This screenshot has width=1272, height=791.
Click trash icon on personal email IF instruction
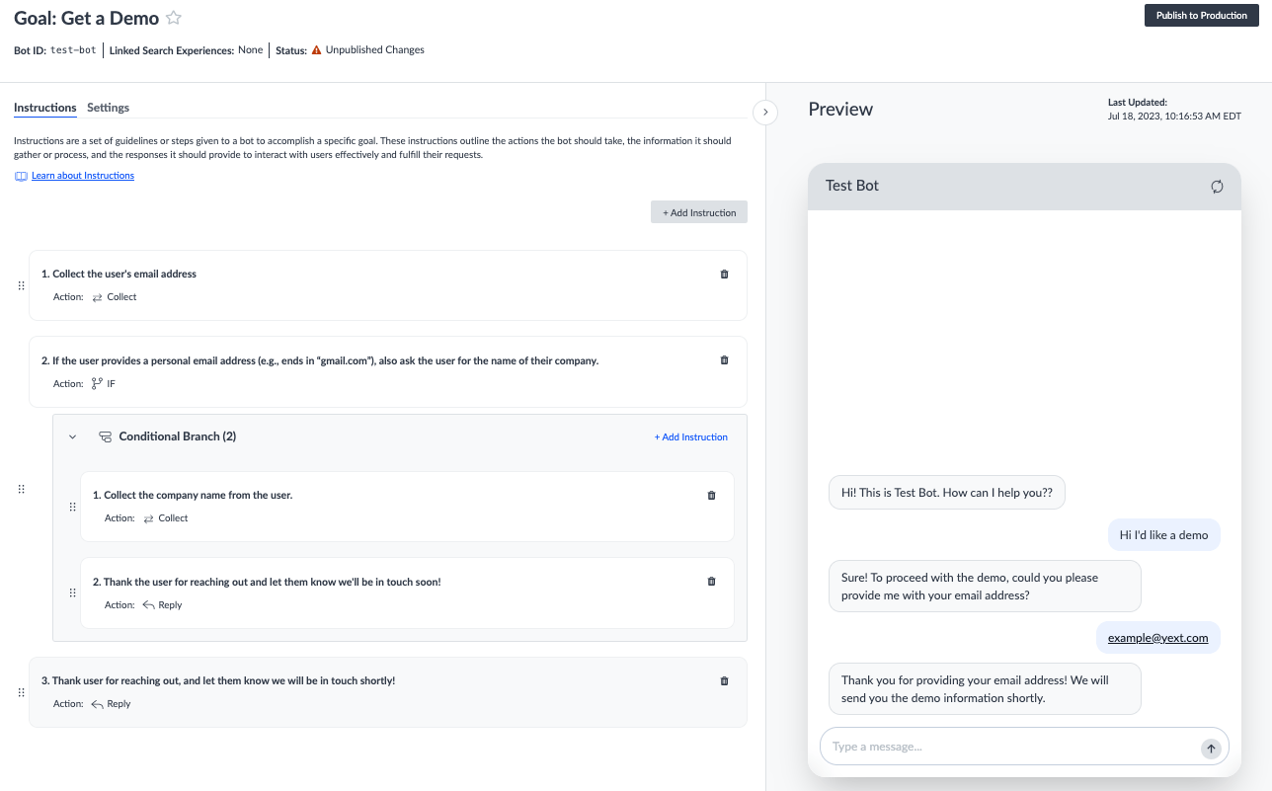coord(724,360)
